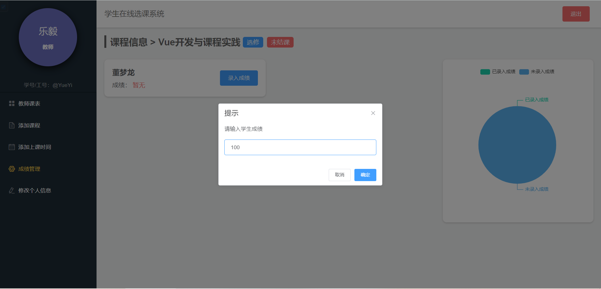This screenshot has width=601, height=289.
Task: Click the 成绩管理 gear icon
Action: point(12,169)
